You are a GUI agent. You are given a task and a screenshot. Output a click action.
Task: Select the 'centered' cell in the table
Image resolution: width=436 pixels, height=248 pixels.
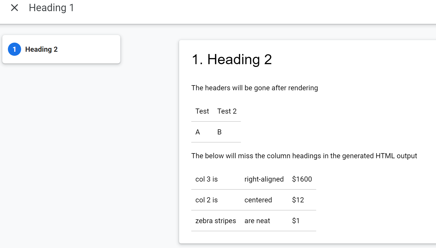coord(258,200)
